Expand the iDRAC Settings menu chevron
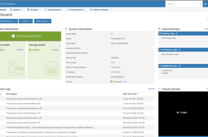Screen dimensions: 208x137 click(x=109, y=10)
